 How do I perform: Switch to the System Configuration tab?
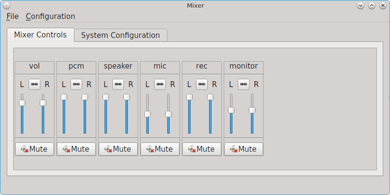121,35
